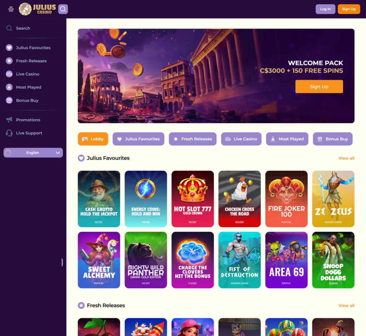Select the Lobby category tab
The width and height of the screenshot is (366, 336).
pyautogui.click(x=93, y=139)
